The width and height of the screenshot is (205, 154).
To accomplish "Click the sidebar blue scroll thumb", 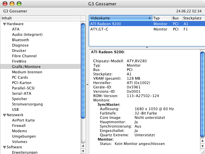I will coord(83,71).
